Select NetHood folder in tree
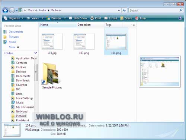This screenshot has width=186, height=140. [x=19, y=112]
